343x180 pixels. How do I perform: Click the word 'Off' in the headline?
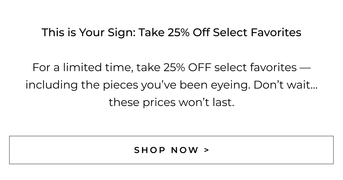pyautogui.click(x=201, y=32)
